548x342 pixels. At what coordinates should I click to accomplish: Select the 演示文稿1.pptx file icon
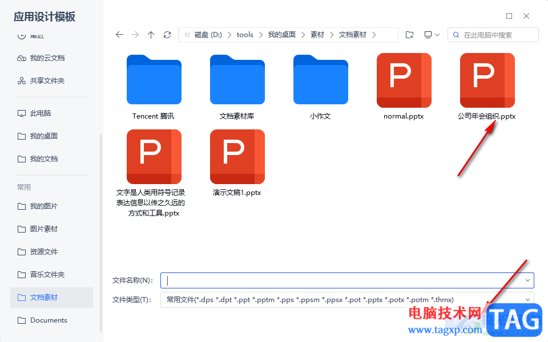coord(237,157)
